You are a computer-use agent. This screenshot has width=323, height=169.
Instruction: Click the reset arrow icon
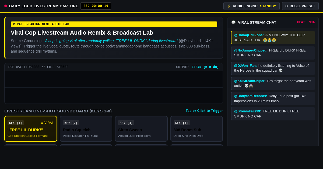[287, 6]
